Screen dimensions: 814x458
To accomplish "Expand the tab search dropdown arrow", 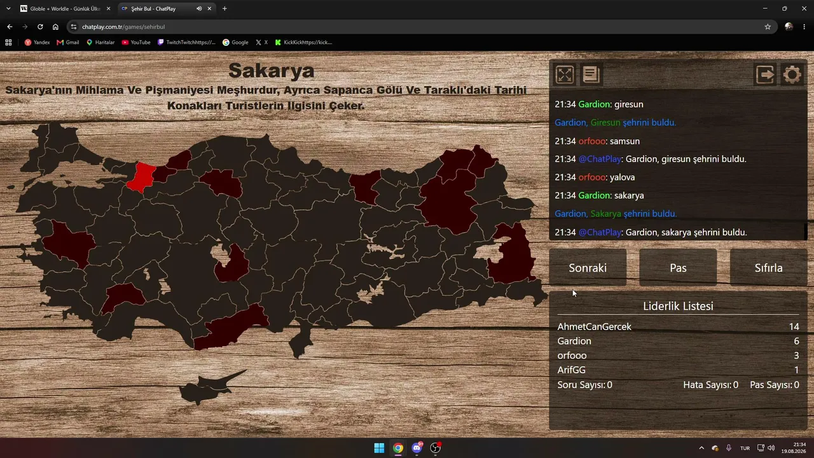I will 8,9.
